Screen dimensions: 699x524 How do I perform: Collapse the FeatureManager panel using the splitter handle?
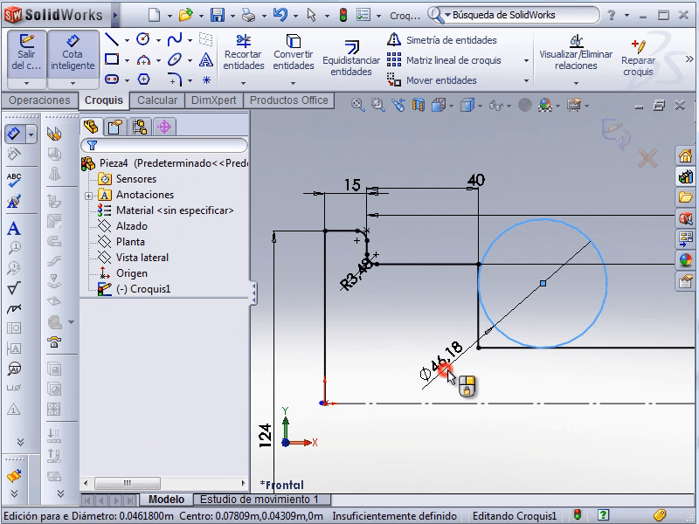pos(253,293)
